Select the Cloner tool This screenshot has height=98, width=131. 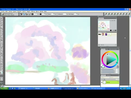[x=2, y=54]
